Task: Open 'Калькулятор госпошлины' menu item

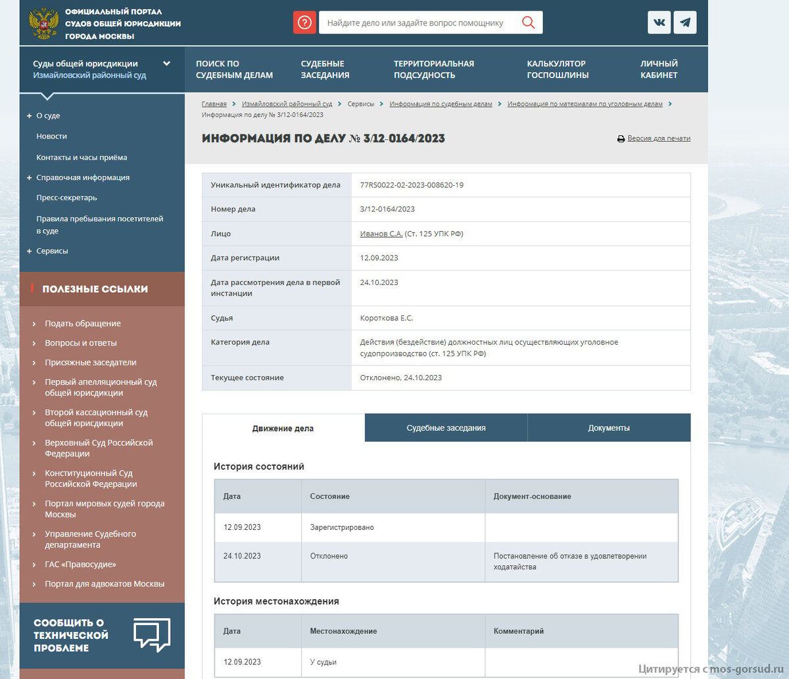Action: (x=556, y=69)
